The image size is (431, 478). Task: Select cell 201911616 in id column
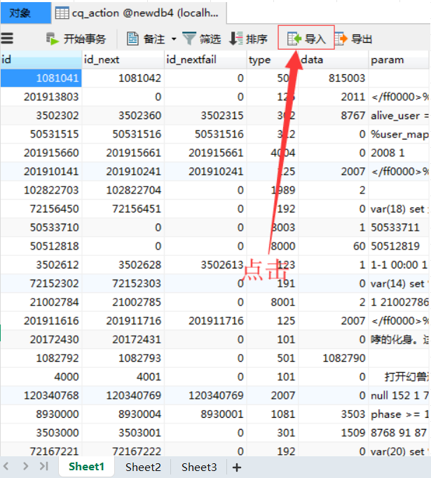point(41,321)
